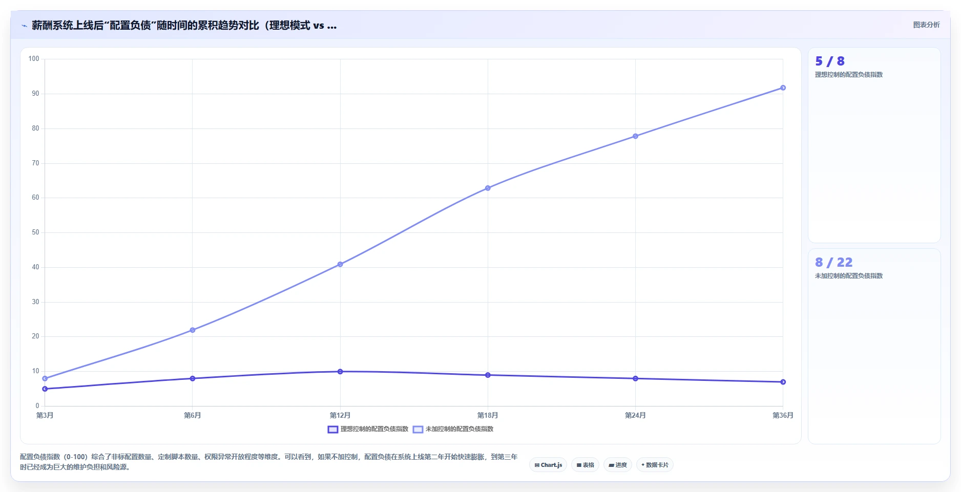The height and width of the screenshot is (492, 961).
Task: Click the 第12月 x-axis label
Action: [x=340, y=415]
